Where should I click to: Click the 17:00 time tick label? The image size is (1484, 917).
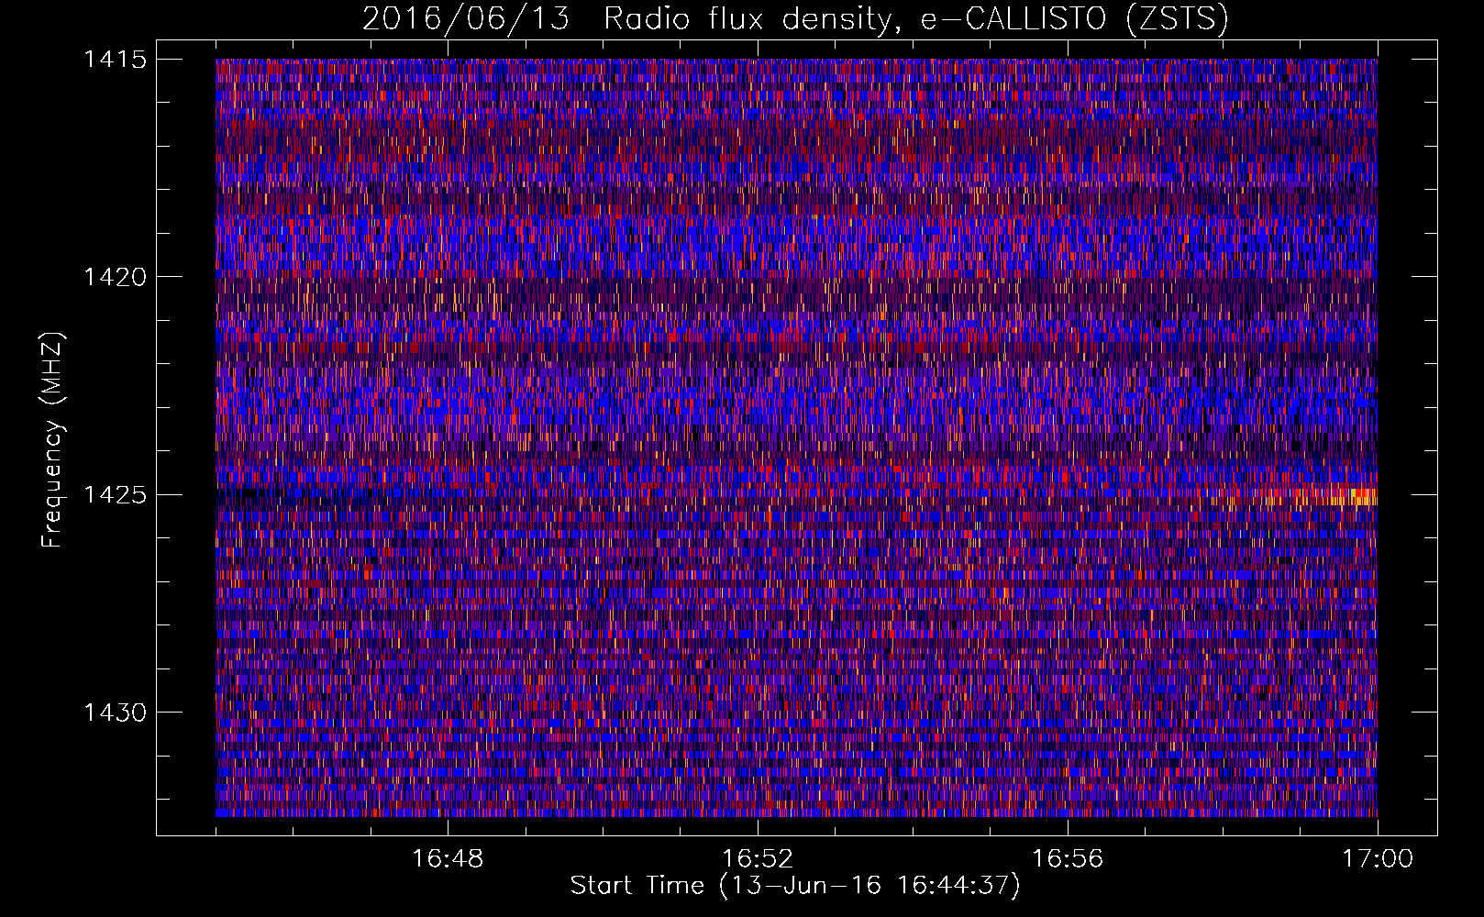click(x=1378, y=859)
